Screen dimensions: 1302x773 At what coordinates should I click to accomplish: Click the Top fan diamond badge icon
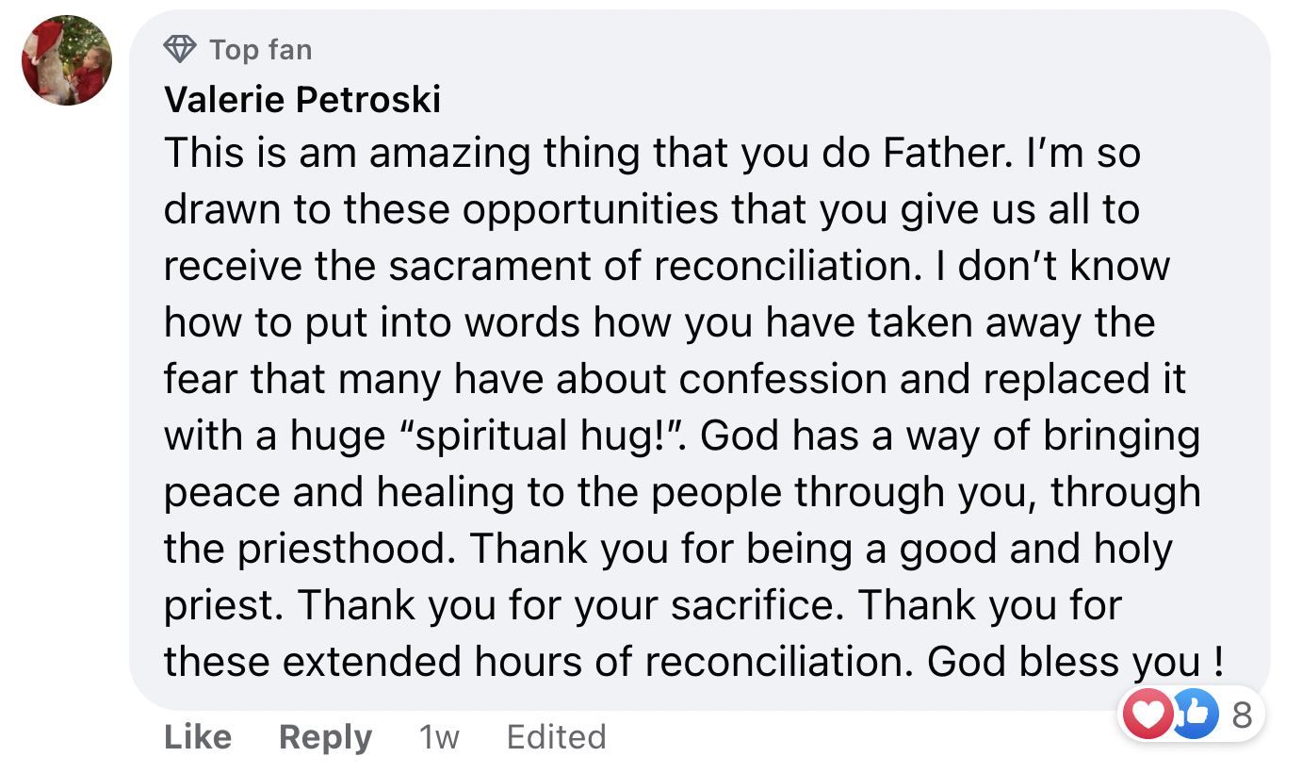pos(179,49)
